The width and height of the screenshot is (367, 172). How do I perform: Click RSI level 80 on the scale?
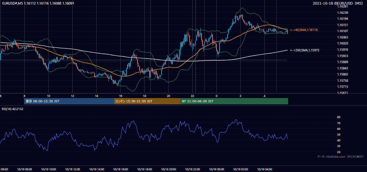click(339, 117)
